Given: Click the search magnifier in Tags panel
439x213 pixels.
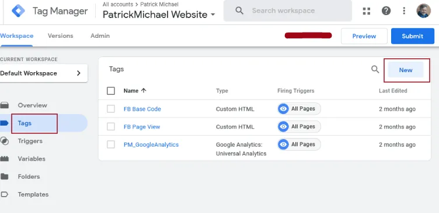Looking at the screenshot, I should [375, 69].
